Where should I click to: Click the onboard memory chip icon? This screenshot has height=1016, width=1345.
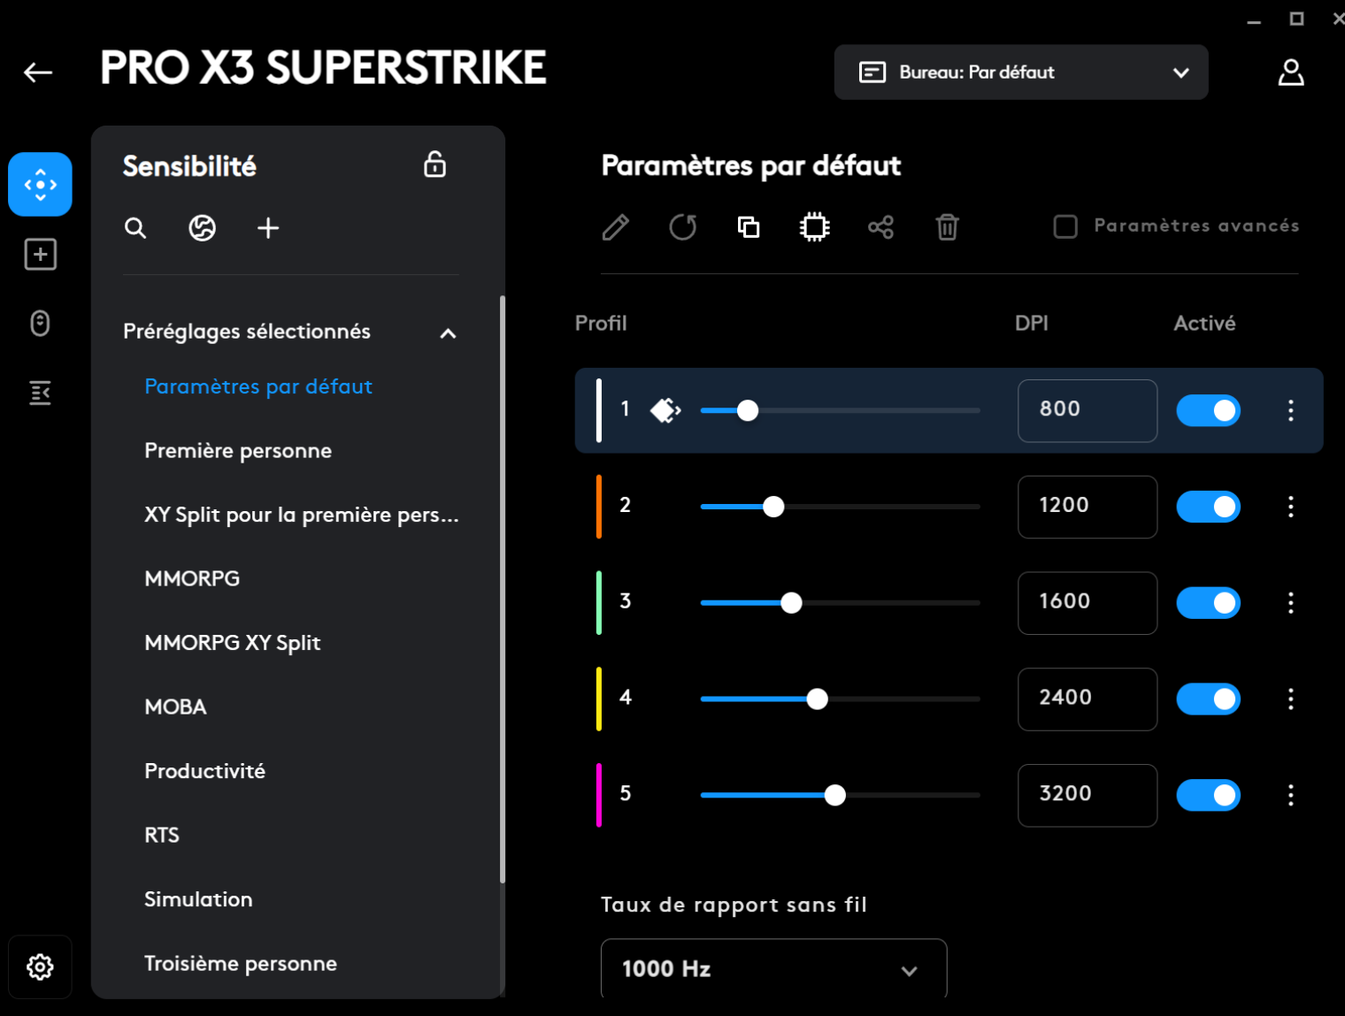click(814, 227)
